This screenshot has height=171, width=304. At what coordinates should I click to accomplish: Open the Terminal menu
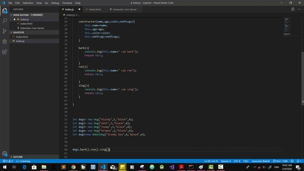(67, 3)
